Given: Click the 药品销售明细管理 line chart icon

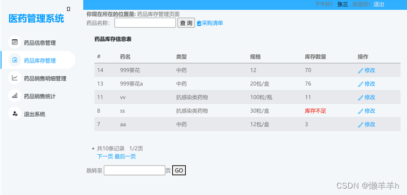Looking at the screenshot, I should pos(15,78).
